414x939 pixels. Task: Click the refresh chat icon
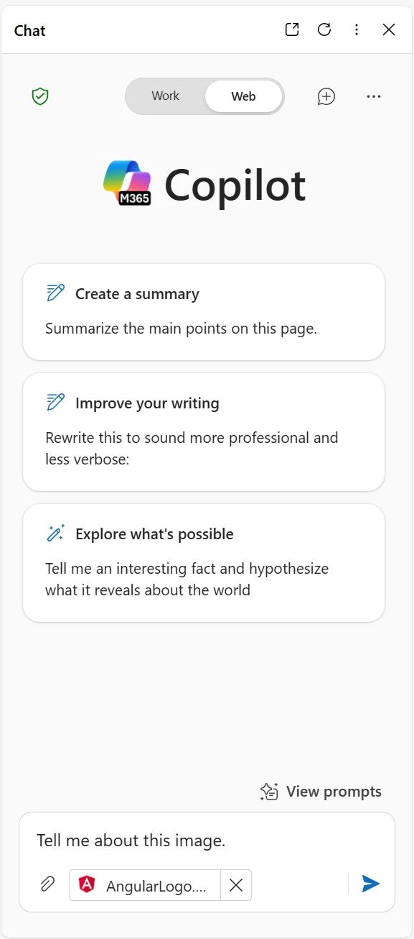(324, 29)
